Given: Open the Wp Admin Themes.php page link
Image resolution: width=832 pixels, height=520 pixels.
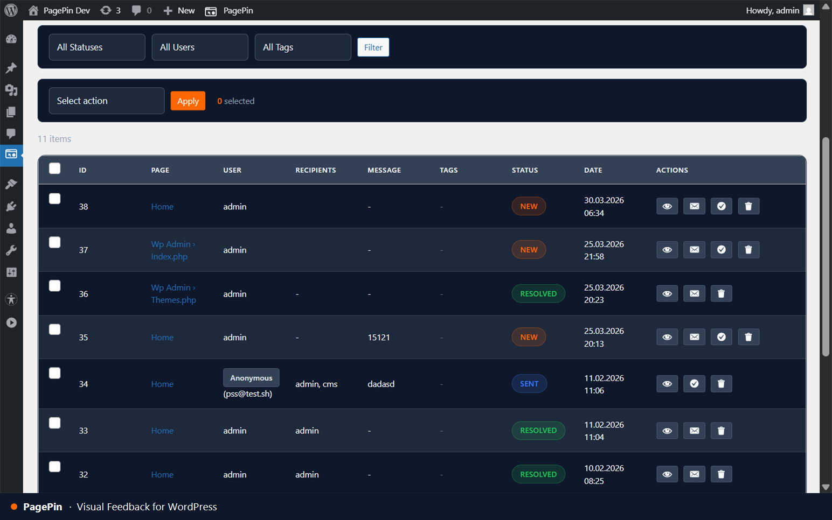Looking at the screenshot, I should [173, 293].
